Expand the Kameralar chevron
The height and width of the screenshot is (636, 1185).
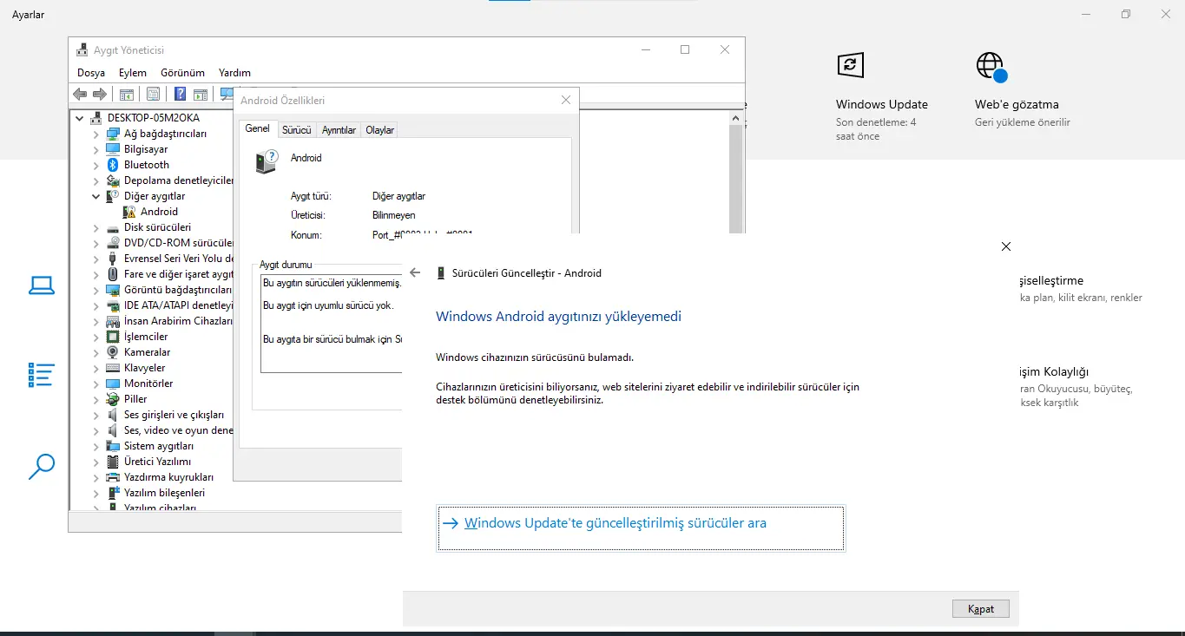click(96, 352)
